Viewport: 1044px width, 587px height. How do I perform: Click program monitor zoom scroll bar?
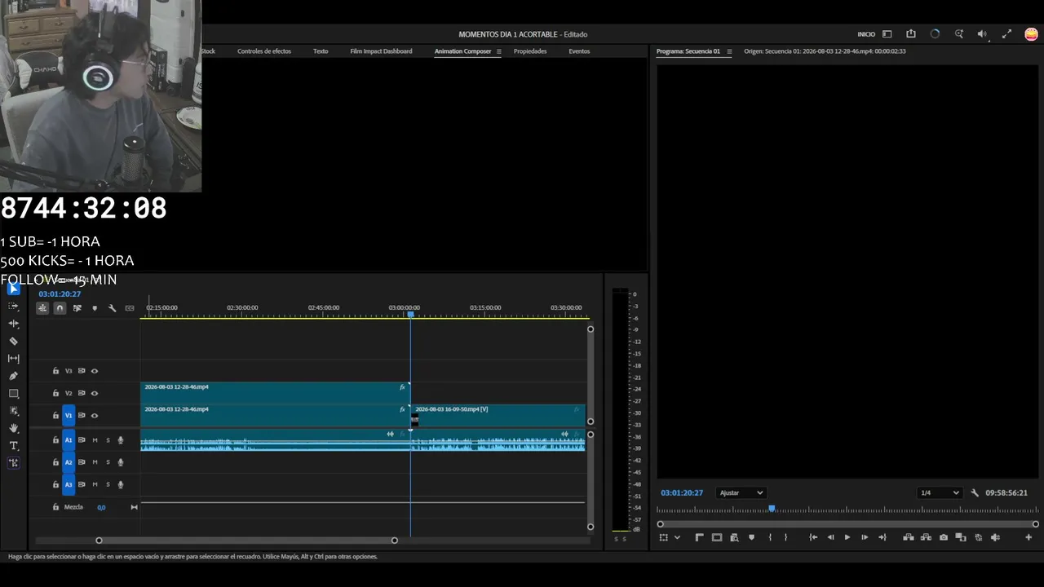pyautogui.click(x=847, y=524)
